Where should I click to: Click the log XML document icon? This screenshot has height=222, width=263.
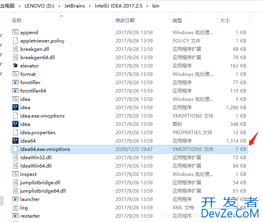(15, 207)
